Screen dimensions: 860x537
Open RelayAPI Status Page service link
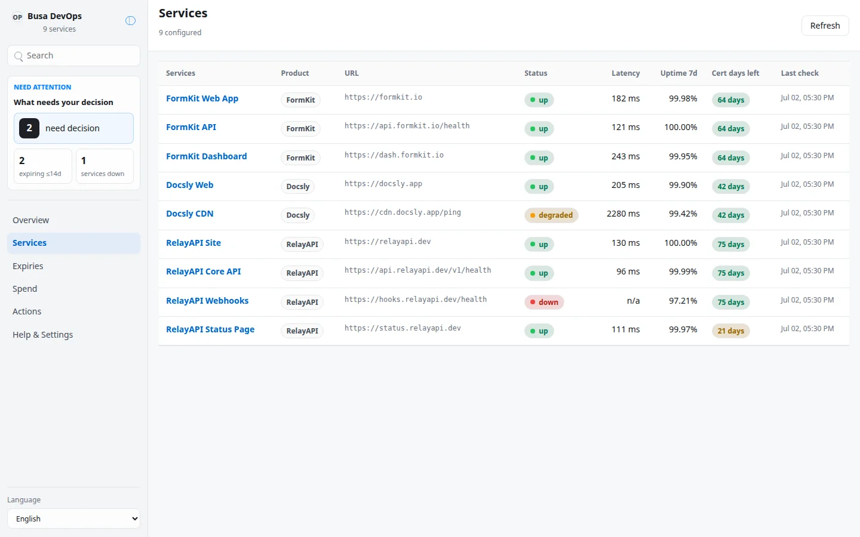pos(210,329)
